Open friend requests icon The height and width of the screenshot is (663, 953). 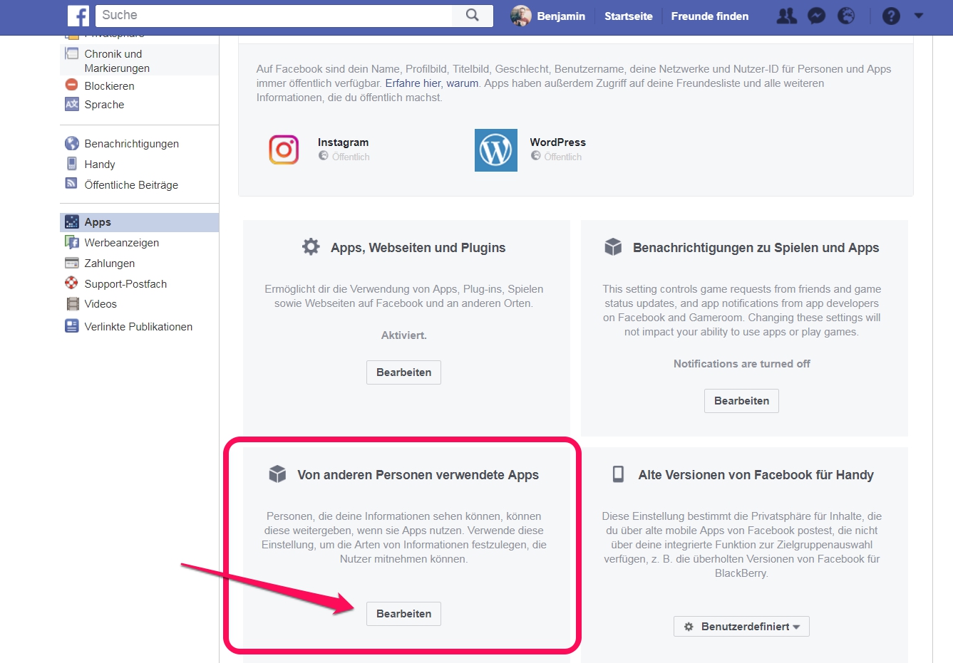(786, 16)
